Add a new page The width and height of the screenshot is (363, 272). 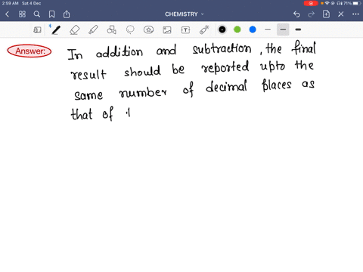click(326, 14)
